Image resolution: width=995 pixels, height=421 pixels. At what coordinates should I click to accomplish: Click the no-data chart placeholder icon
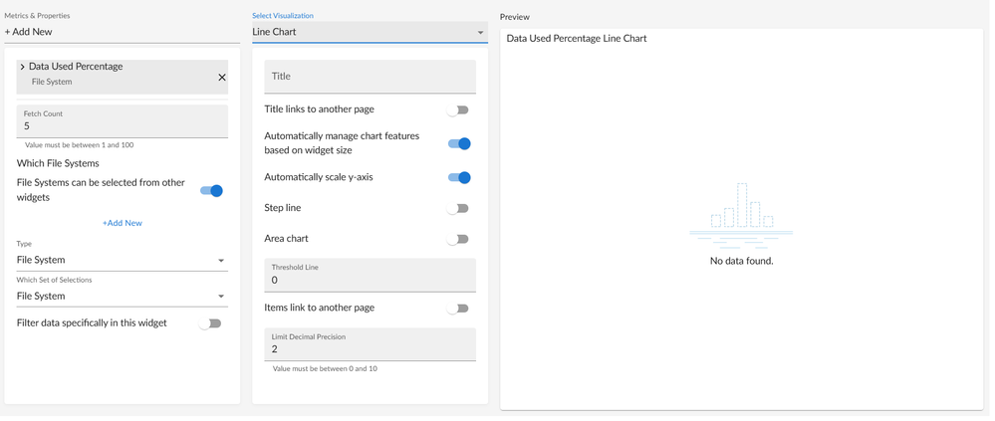click(741, 215)
